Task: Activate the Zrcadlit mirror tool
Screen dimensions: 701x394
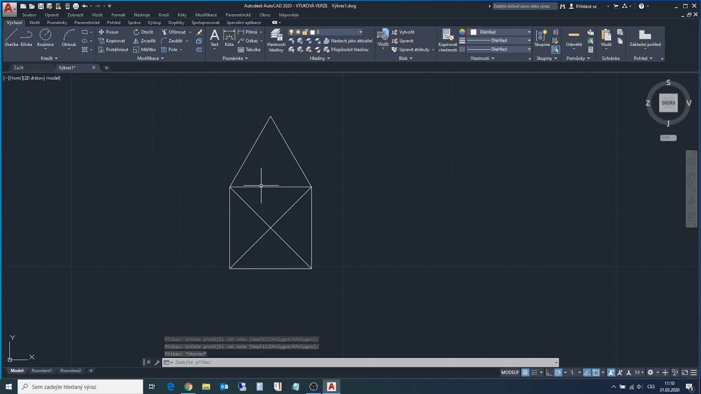Action: [145, 41]
